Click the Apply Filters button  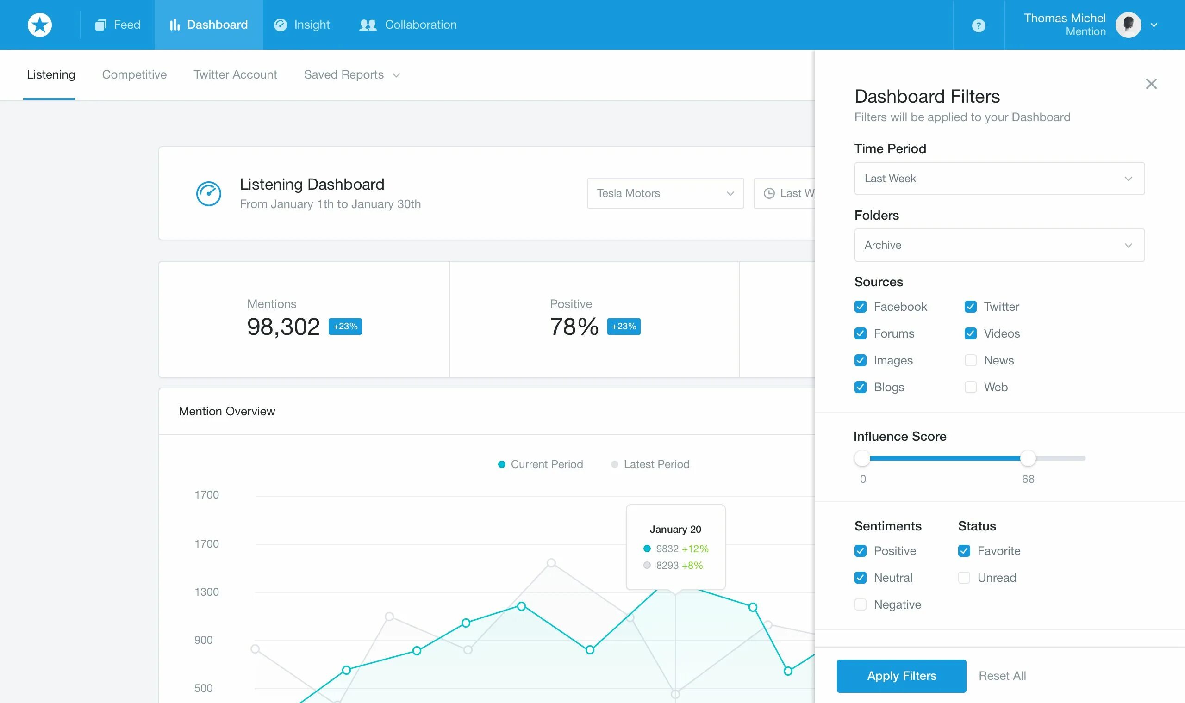coord(901,676)
